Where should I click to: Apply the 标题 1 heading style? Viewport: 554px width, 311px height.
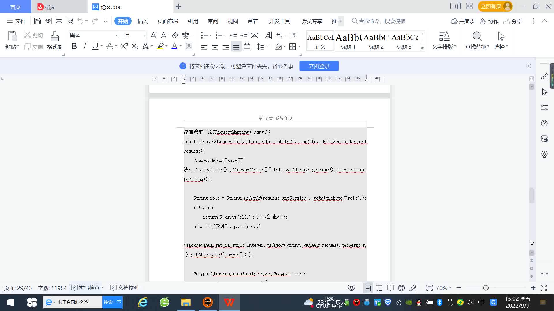[348, 41]
